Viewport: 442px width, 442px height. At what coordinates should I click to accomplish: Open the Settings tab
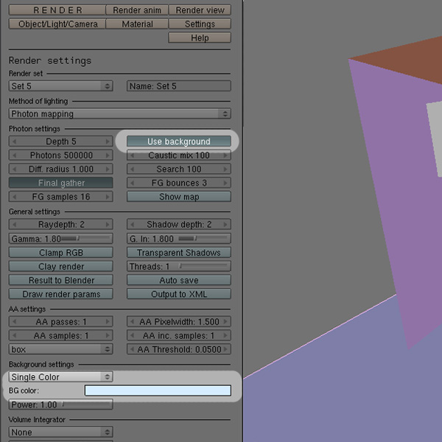click(200, 24)
